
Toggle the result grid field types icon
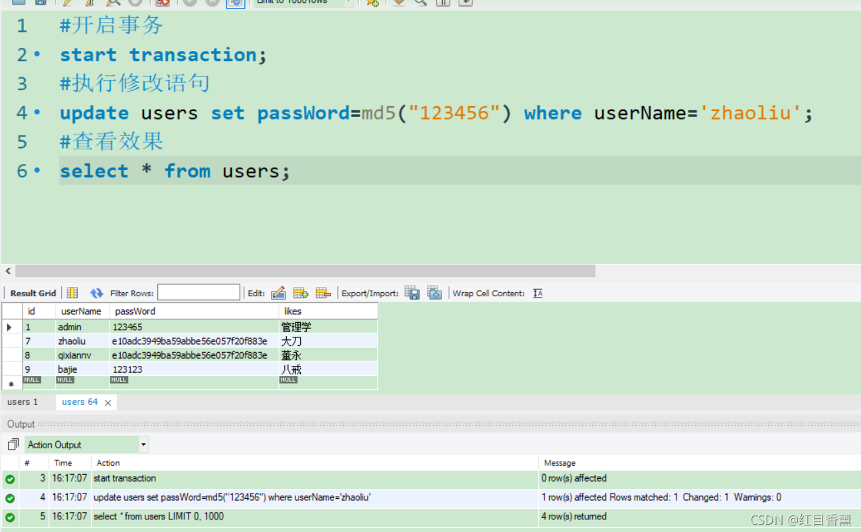point(73,293)
